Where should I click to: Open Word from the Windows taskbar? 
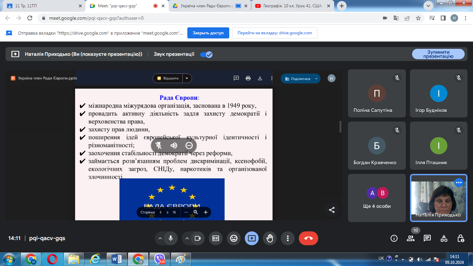[x=117, y=259]
